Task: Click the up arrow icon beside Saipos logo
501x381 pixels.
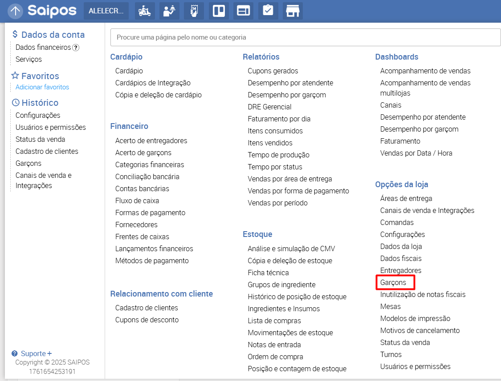Action: [x=16, y=11]
